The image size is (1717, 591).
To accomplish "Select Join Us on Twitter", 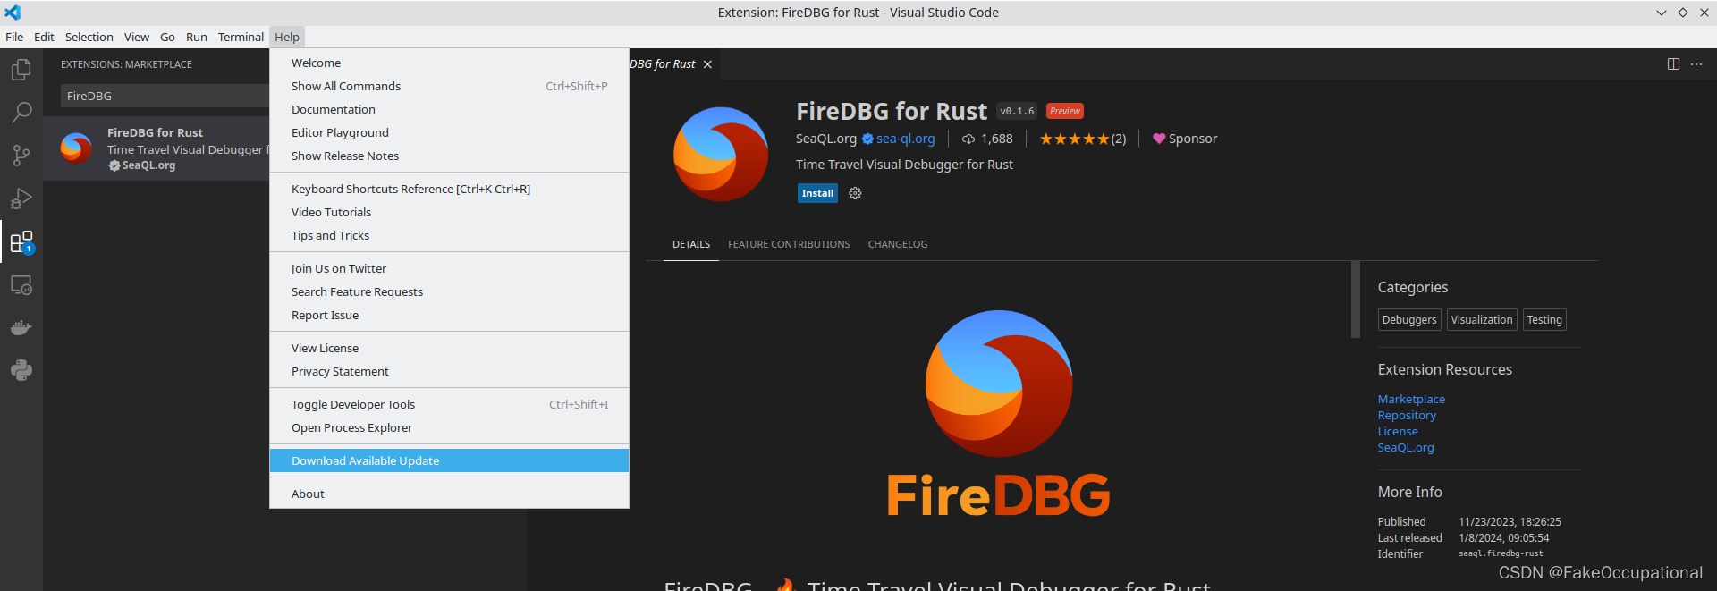I will [x=449, y=268].
